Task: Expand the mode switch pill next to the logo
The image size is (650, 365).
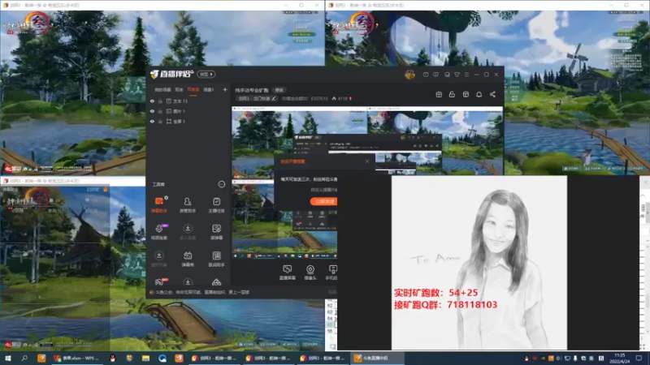Action: point(206,75)
